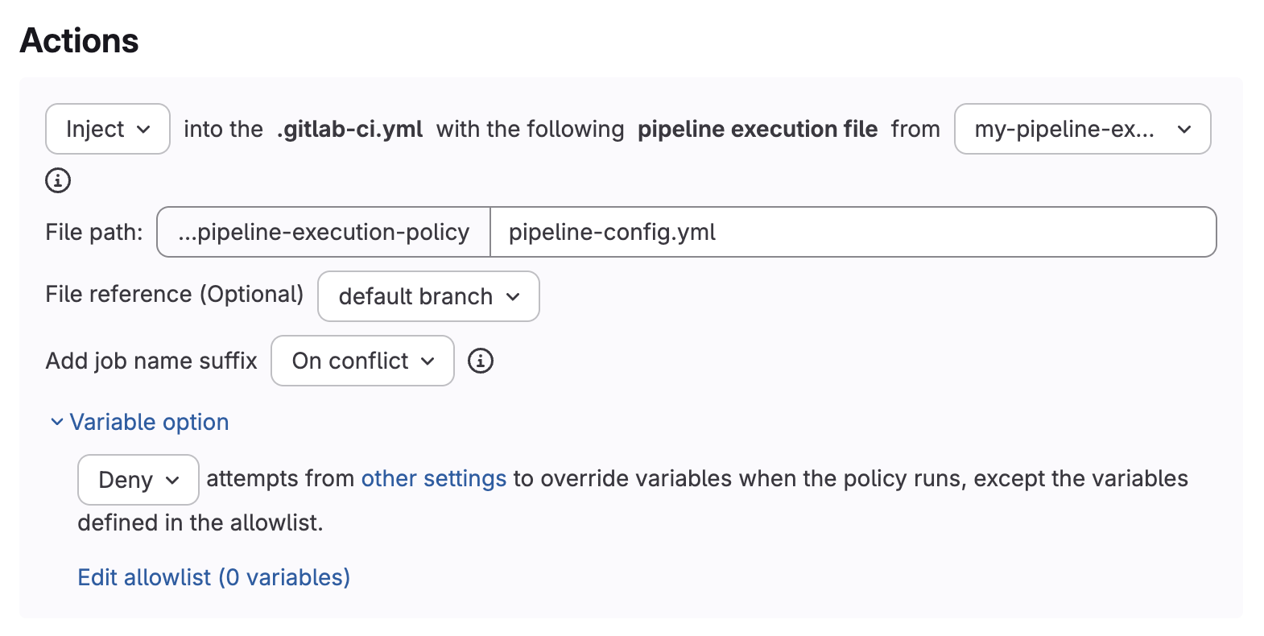Collapse the Variable option section

[149, 421]
